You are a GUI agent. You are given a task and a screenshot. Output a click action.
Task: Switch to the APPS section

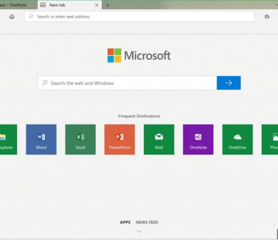[x=125, y=222]
